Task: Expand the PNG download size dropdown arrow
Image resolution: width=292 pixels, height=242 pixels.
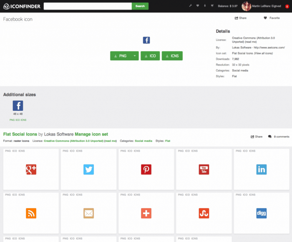Action: point(134,56)
